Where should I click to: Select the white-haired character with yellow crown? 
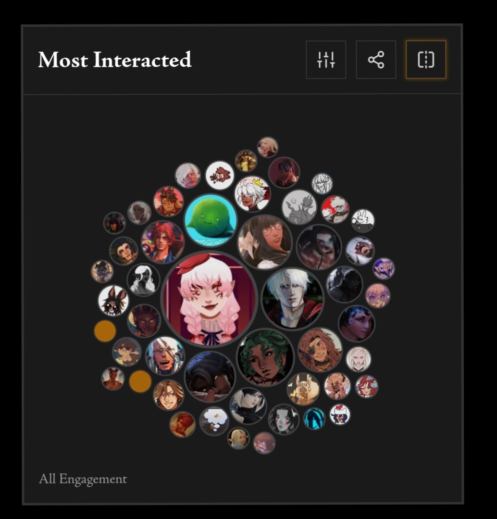point(252,194)
